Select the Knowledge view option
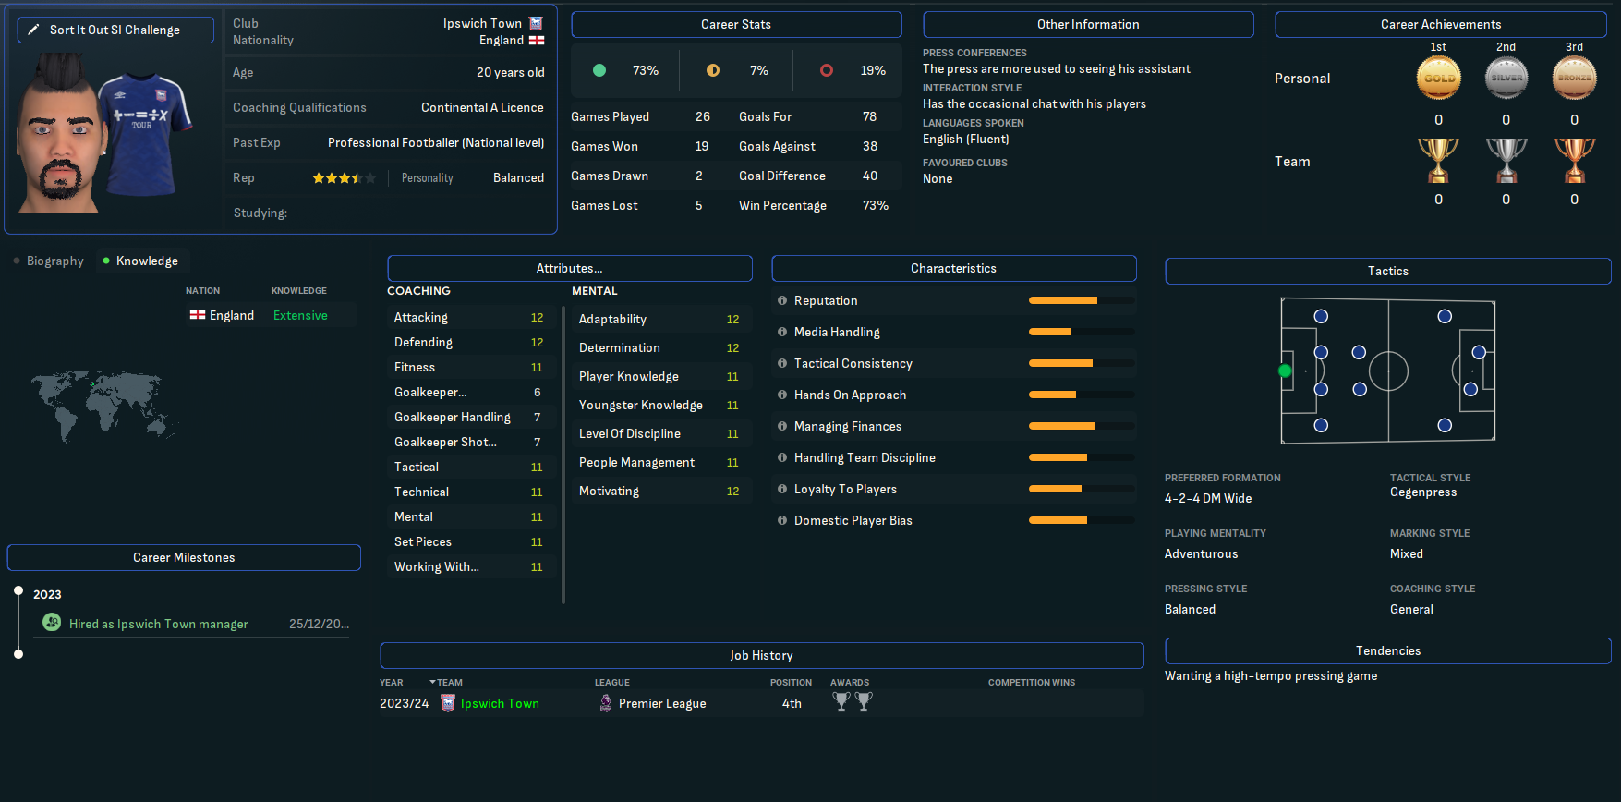This screenshot has height=802, width=1621. point(140,261)
